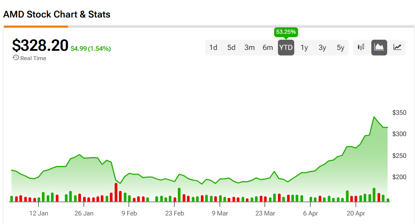Choose the 5d time range
The height and width of the screenshot is (224, 415).
[x=231, y=47]
